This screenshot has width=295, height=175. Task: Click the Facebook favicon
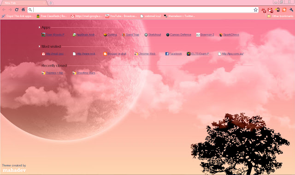click(x=167, y=54)
